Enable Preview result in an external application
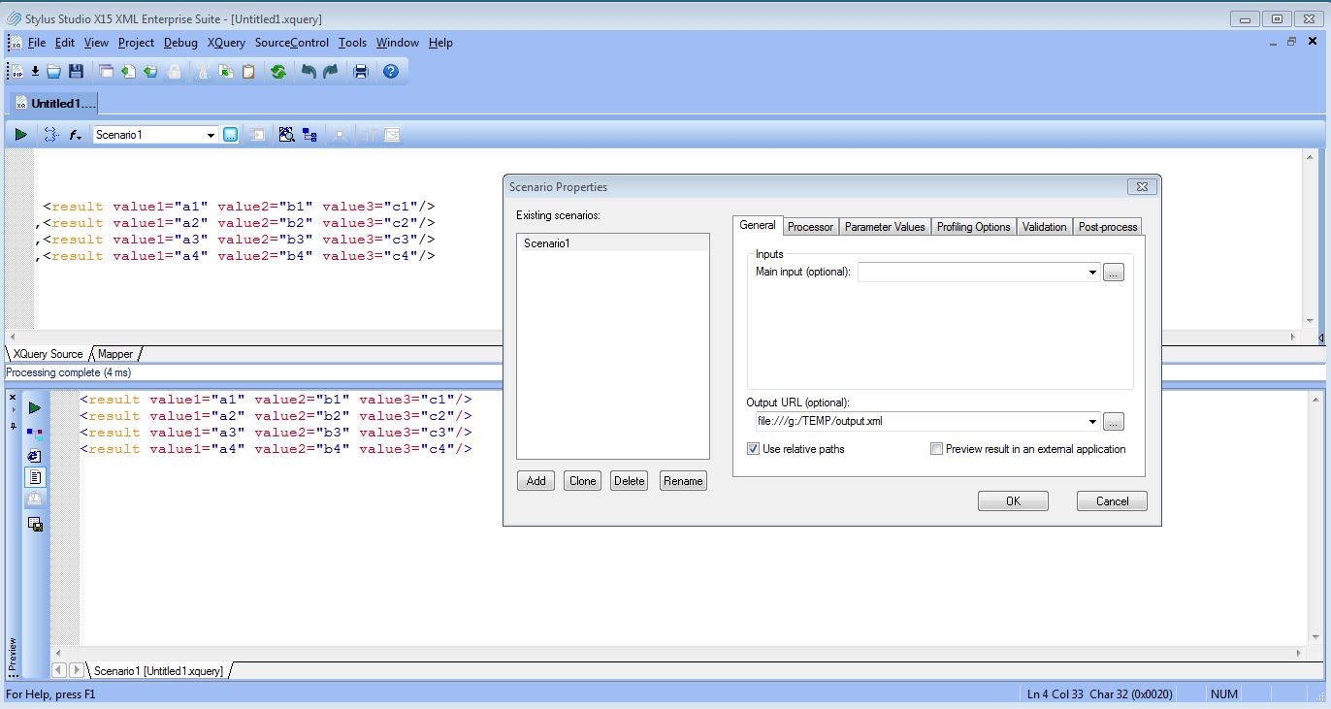Screen dimensions: 1331x709 click(936, 449)
